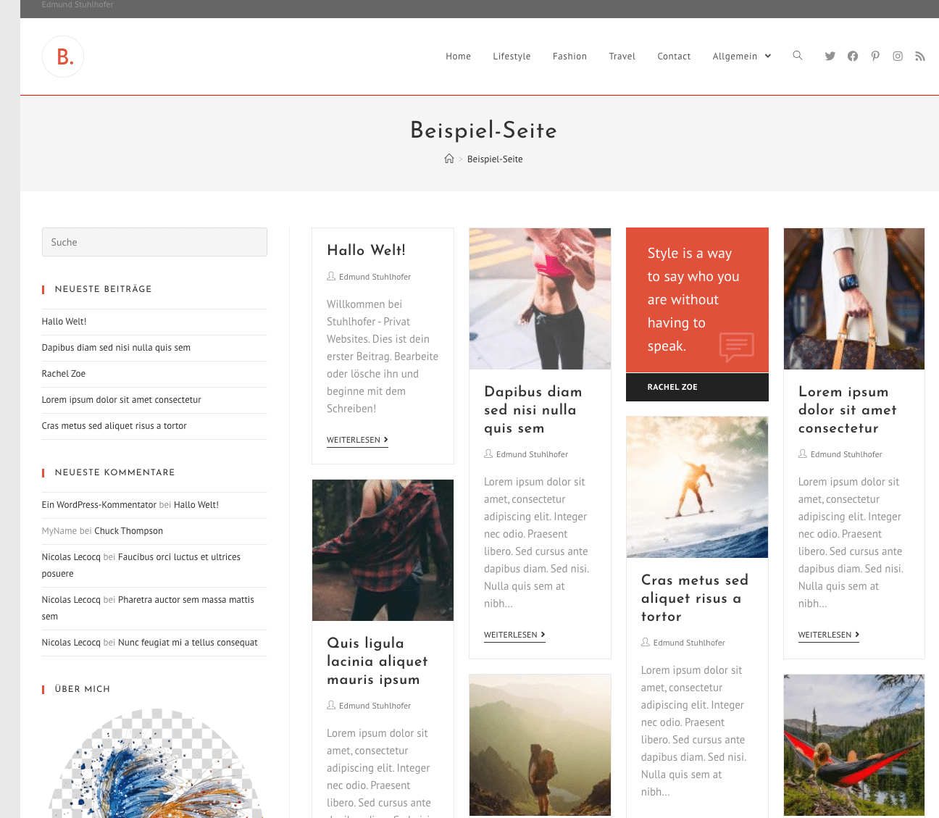Click author icon under Dapibus diam post

(x=488, y=454)
